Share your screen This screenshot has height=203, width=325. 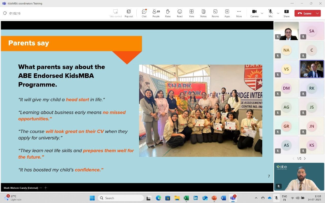[x=286, y=13]
